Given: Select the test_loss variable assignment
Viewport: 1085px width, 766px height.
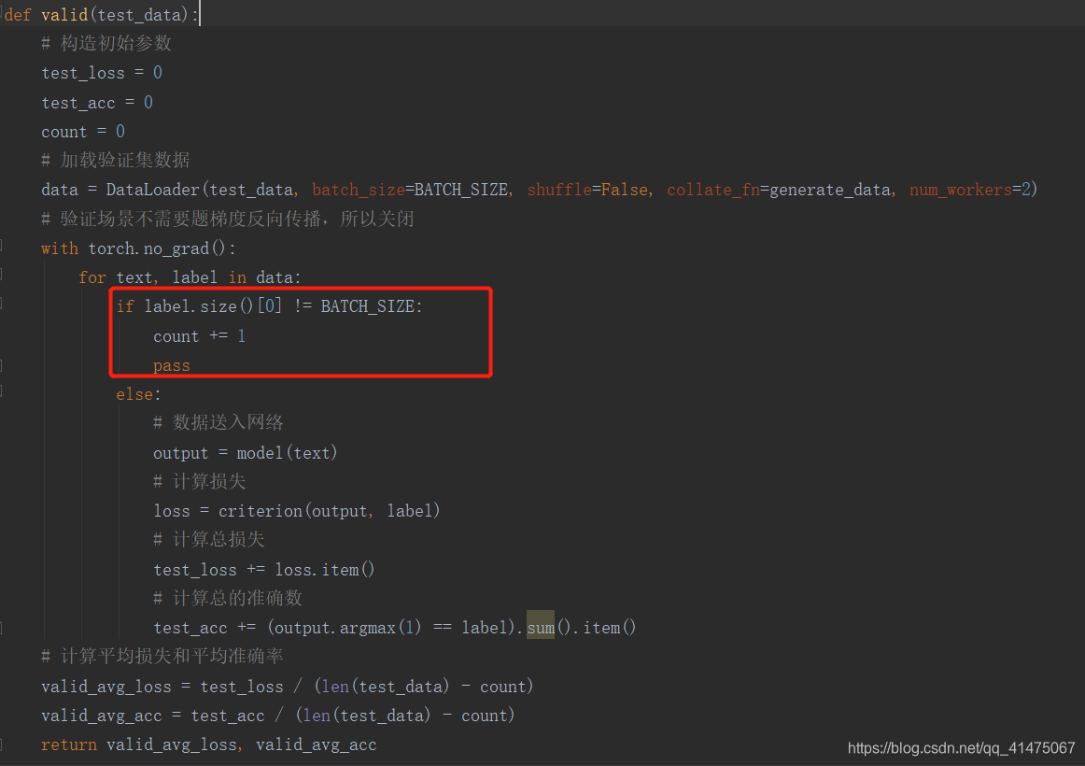Looking at the screenshot, I should pyautogui.click(x=82, y=72).
